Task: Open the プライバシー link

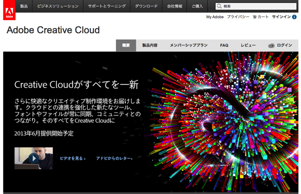Action: [238, 17]
